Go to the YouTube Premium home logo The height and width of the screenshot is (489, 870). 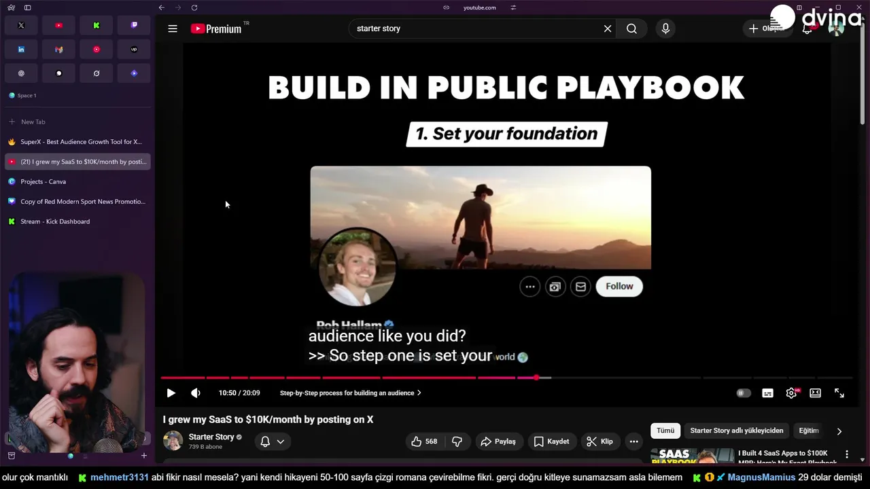(216, 29)
